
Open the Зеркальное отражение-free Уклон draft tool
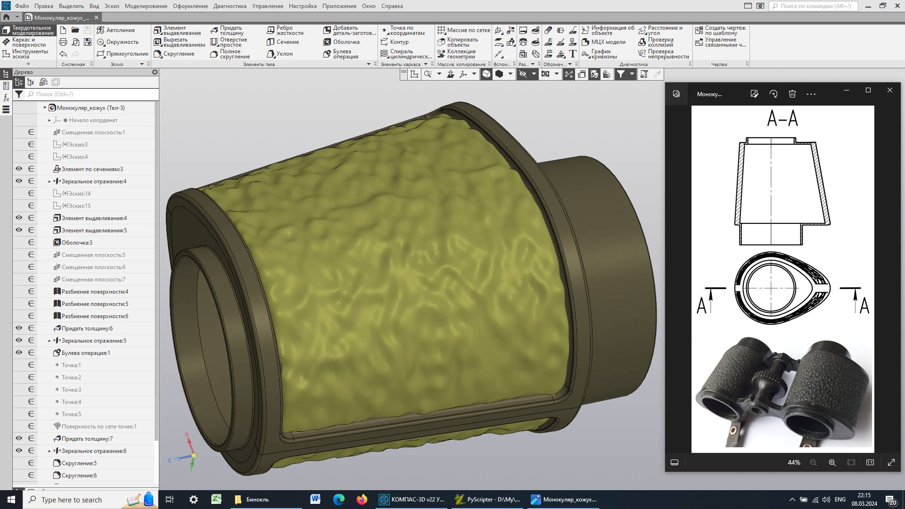(280, 54)
